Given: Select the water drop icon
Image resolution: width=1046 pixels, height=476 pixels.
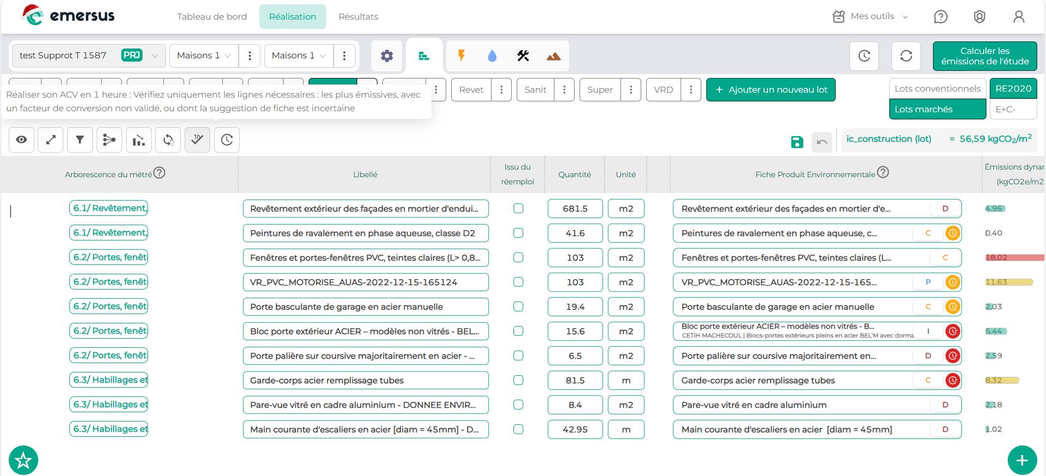Looking at the screenshot, I should tap(492, 56).
